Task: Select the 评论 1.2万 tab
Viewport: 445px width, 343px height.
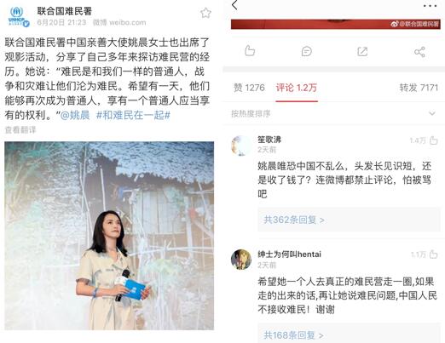Action: (297, 88)
